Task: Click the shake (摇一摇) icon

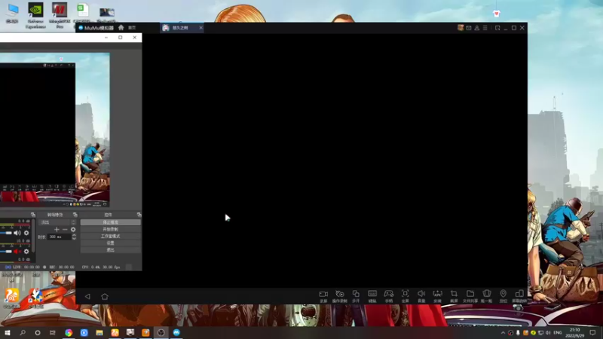Action: [x=486, y=294]
